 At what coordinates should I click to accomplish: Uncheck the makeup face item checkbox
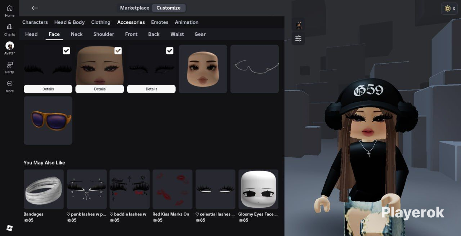(x=118, y=51)
